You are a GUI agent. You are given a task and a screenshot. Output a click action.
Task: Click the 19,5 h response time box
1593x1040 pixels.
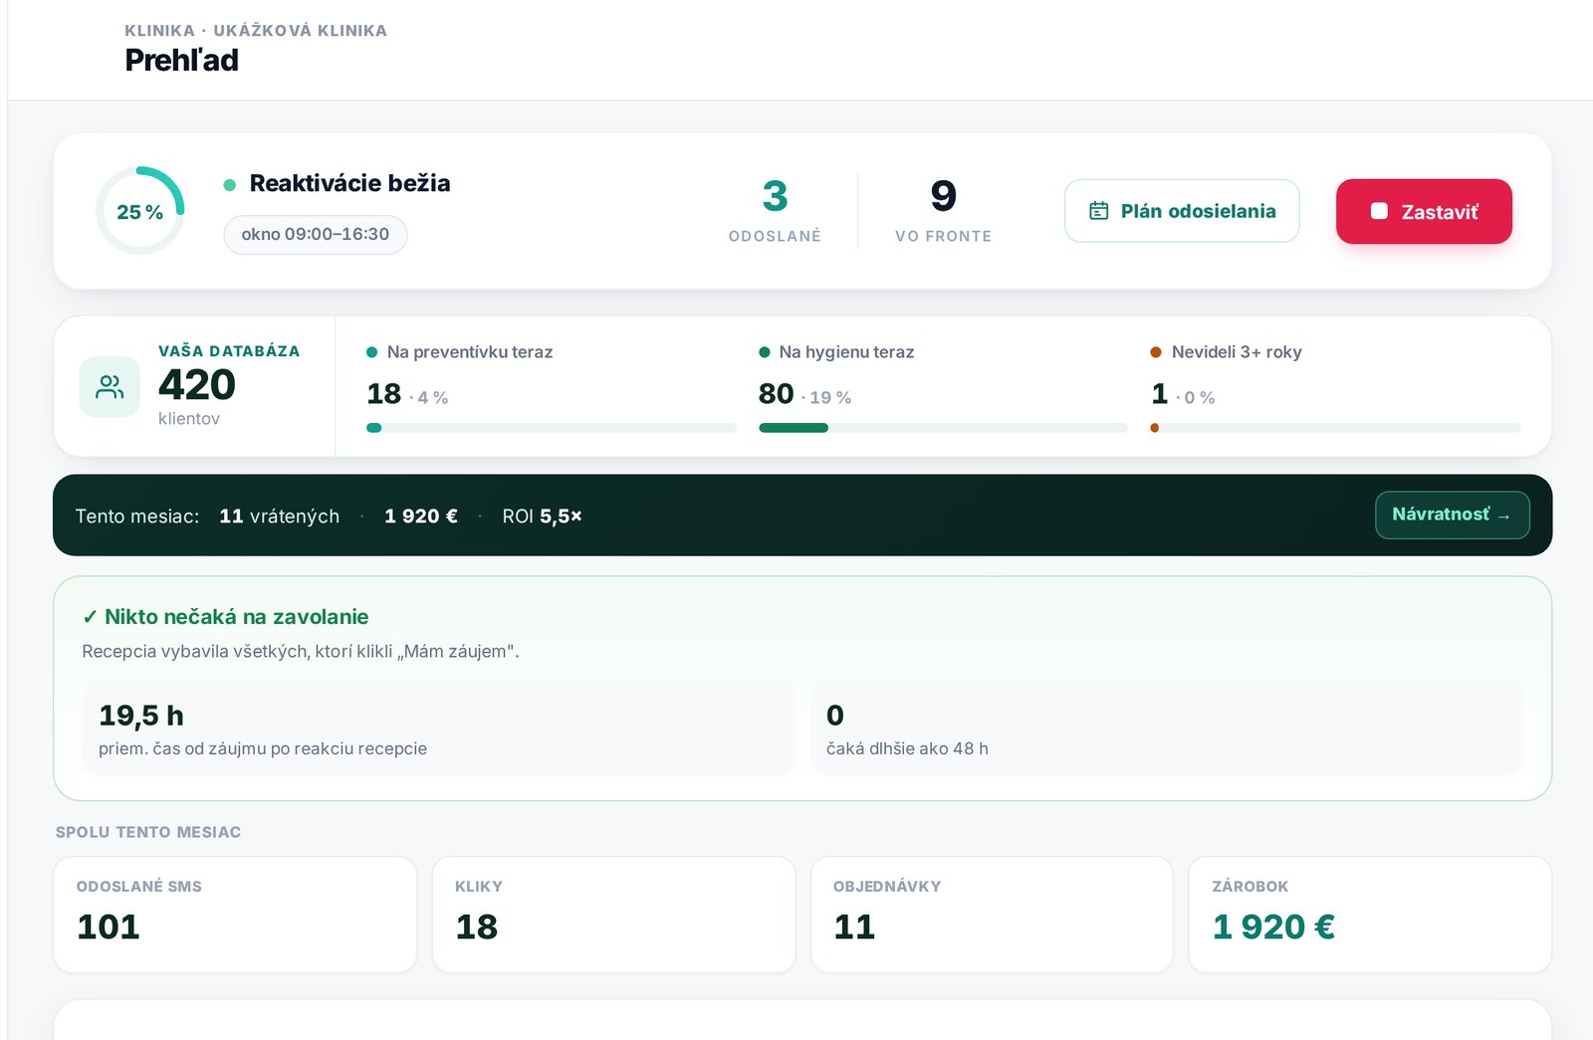(438, 728)
